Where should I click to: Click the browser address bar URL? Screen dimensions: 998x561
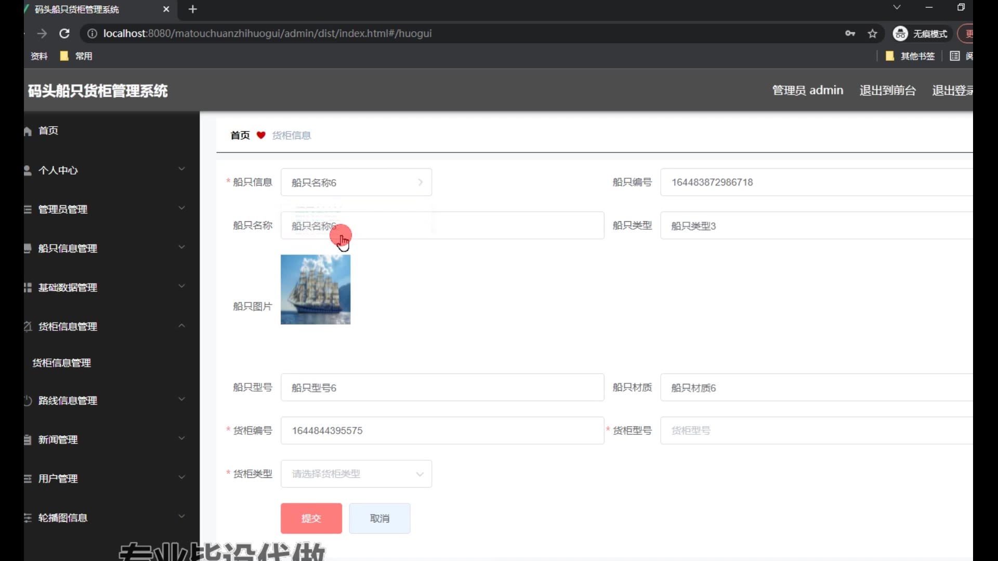click(x=267, y=33)
